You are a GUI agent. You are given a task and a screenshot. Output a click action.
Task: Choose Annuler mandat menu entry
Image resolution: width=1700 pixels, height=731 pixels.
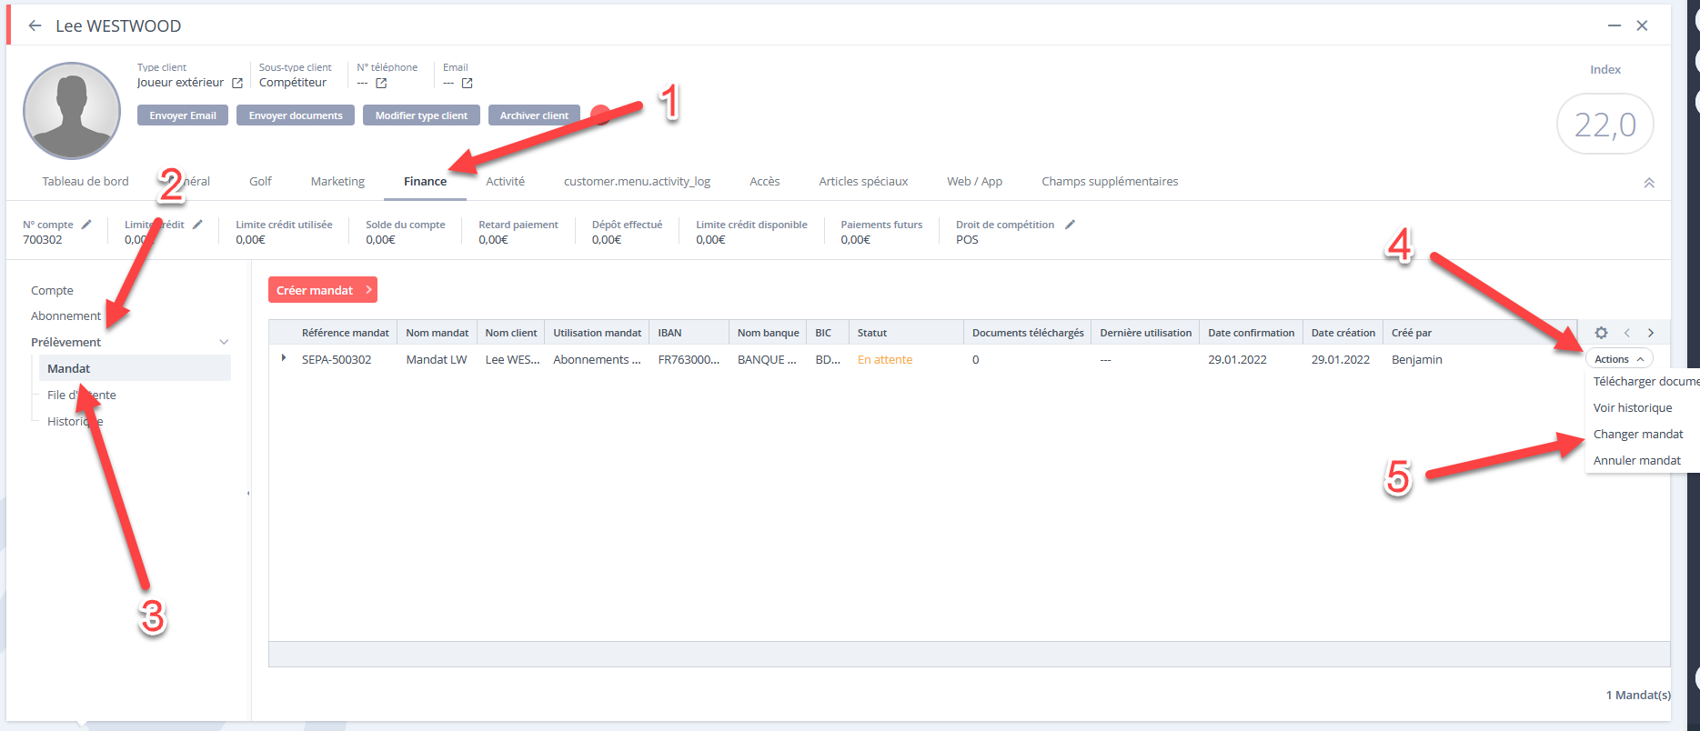click(1637, 460)
